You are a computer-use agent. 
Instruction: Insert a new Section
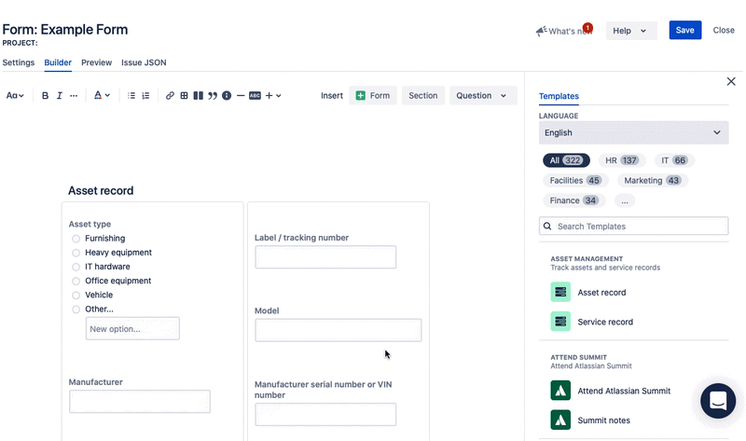point(423,96)
